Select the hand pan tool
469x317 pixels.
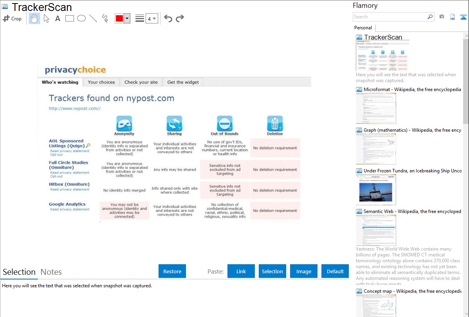(x=34, y=18)
